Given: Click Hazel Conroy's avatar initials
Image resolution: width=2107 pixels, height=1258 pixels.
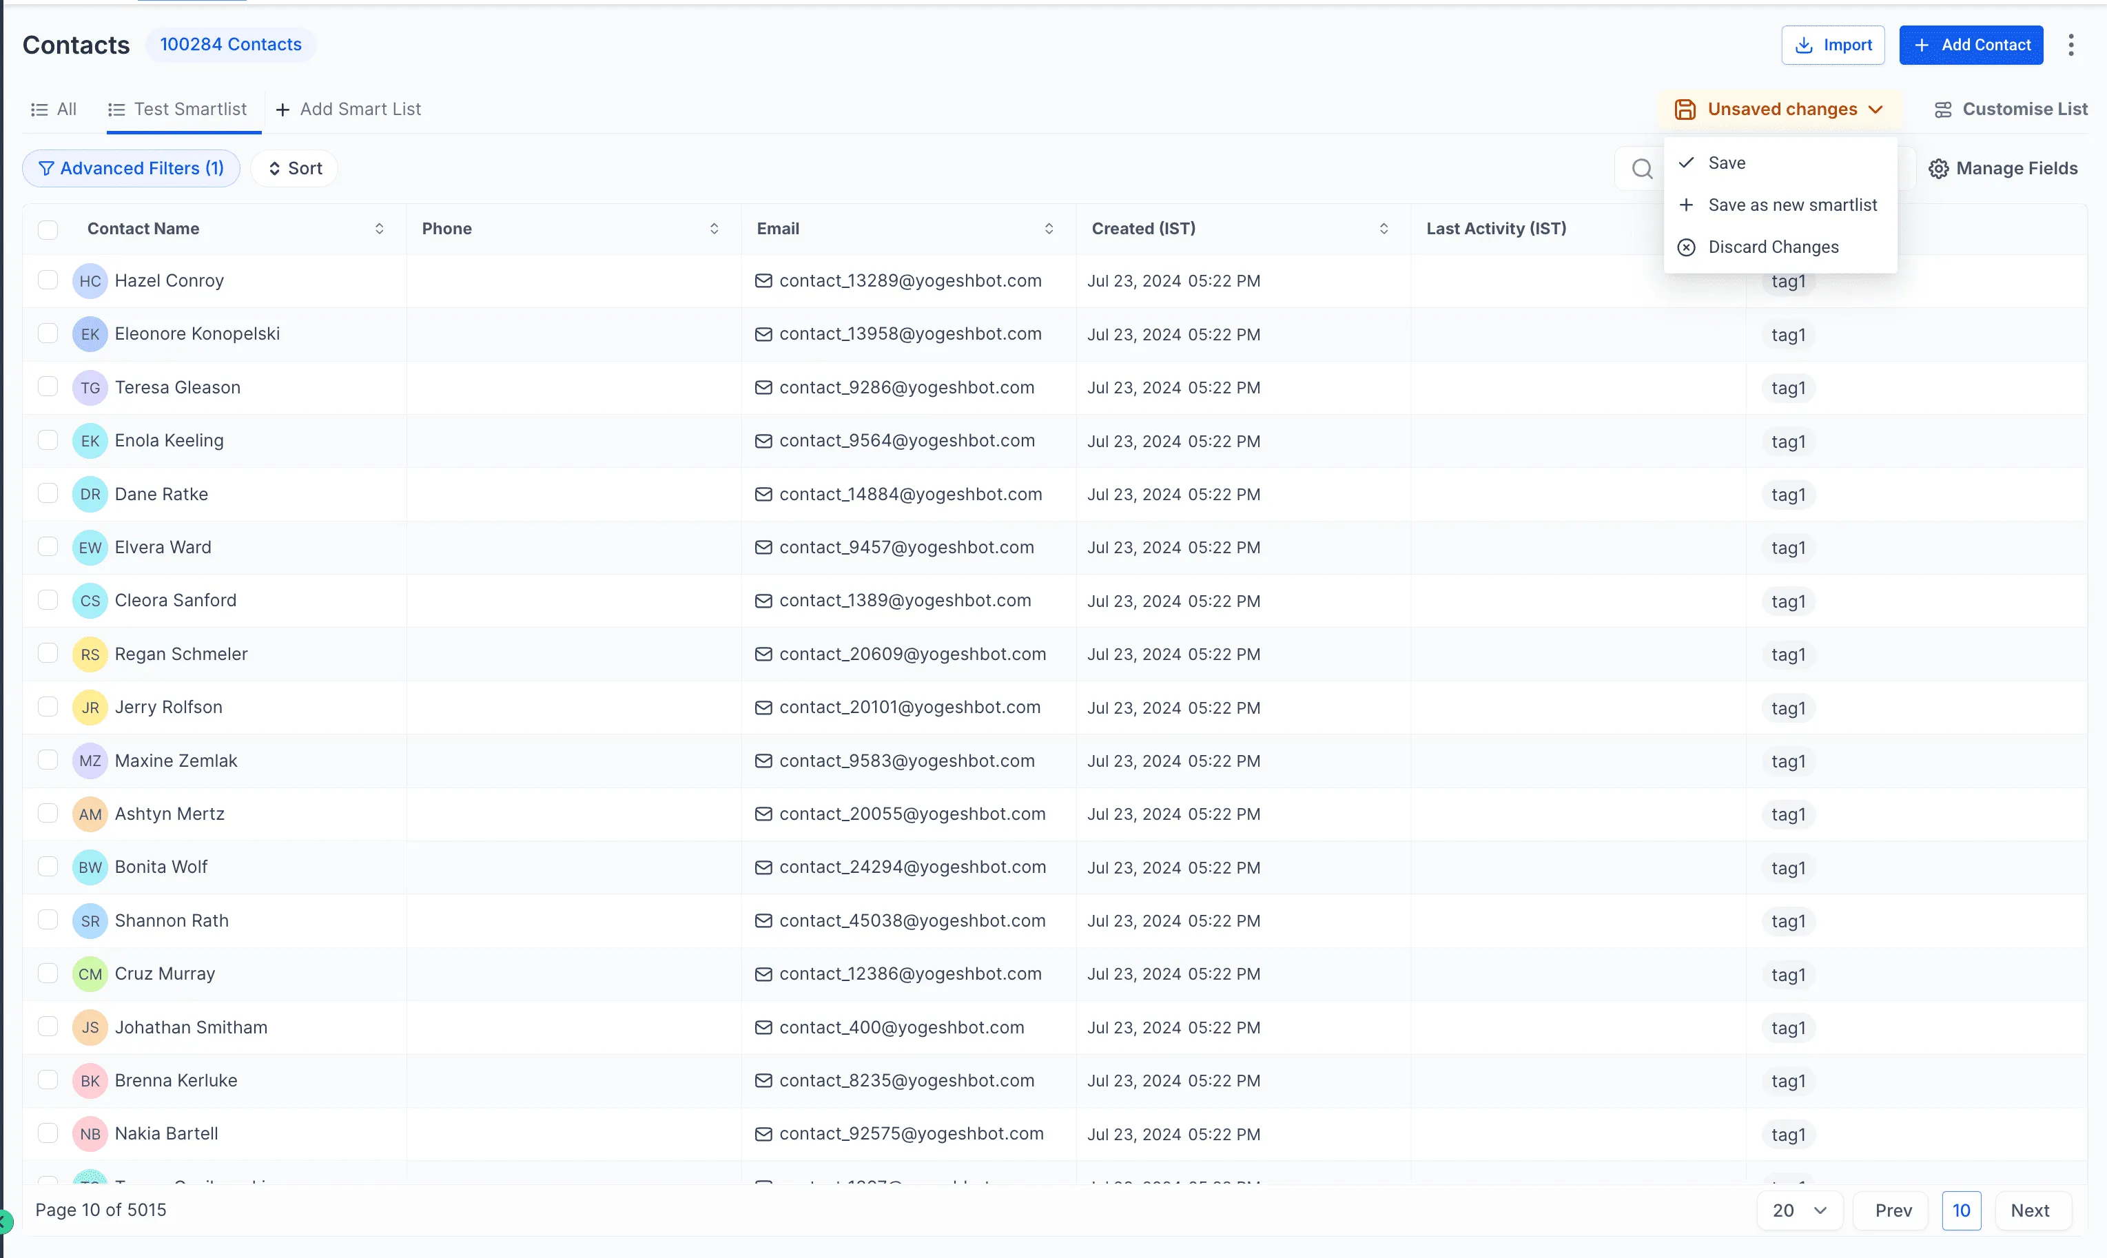Looking at the screenshot, I should [x=90, y=280].
